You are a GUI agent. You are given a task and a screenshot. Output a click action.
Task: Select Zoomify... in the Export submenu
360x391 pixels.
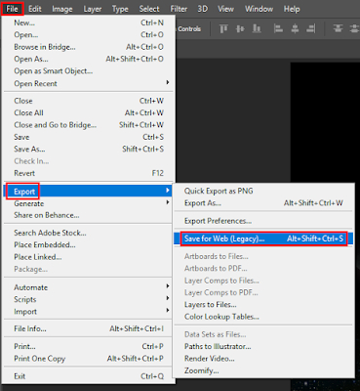click(x=263, y=370)
